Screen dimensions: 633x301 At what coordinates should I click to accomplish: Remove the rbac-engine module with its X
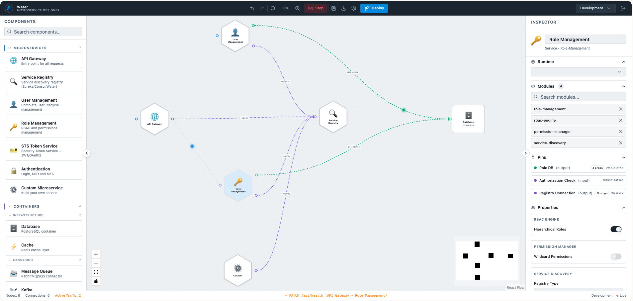(x=620, y=120)
